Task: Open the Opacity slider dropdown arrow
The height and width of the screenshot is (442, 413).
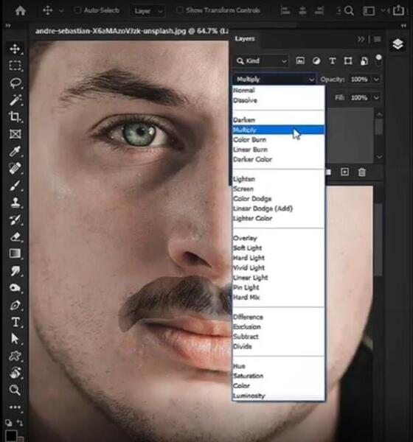Action: point(376,80)
